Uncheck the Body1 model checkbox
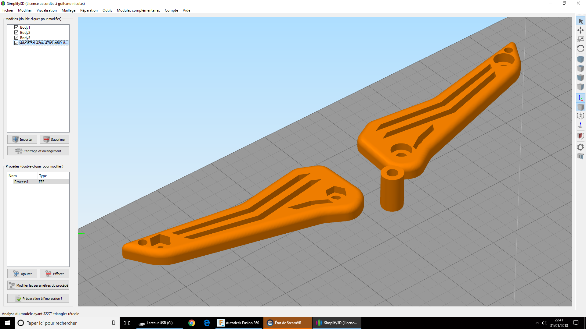The height and width of the screenshot is (329, 586). [16, 27]
